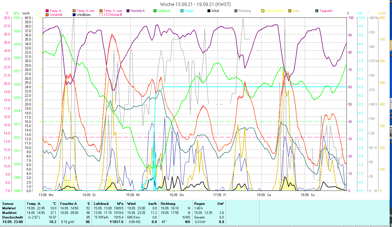The width and height of the screenshot is (392, 227).
Task: Click the absolute humidity value 8.16 g/m³
Action: pos(68,222)
